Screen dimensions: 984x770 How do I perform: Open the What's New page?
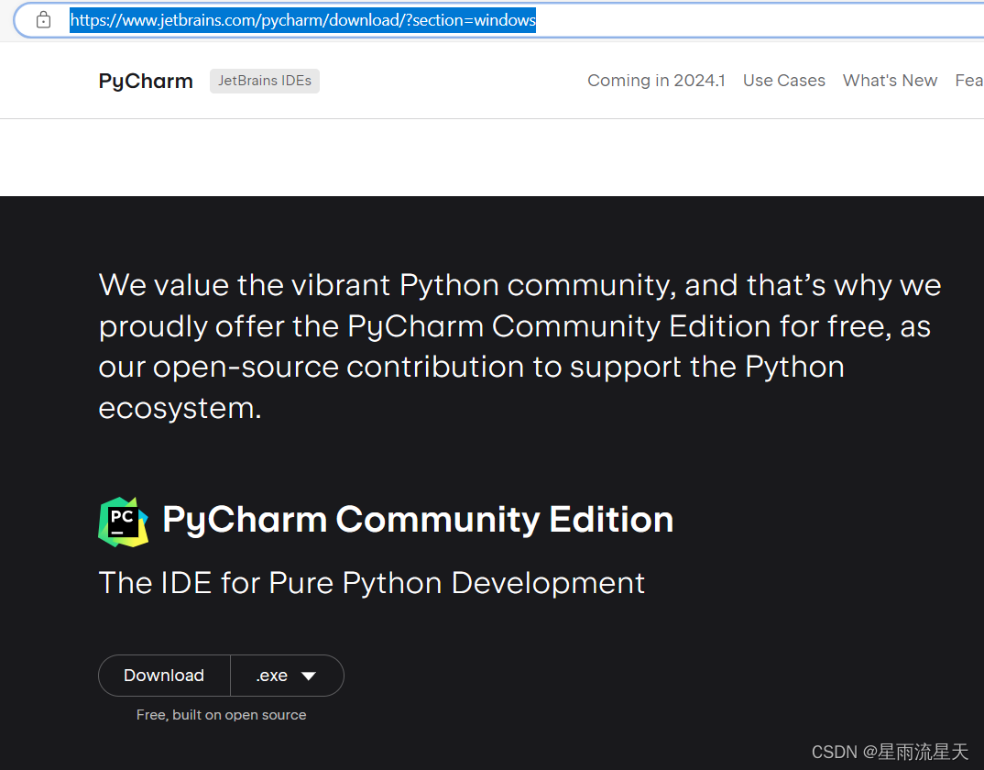point(890,81)
